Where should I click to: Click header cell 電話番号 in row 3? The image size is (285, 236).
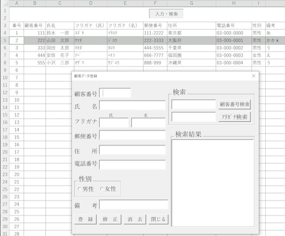(234, 25)
